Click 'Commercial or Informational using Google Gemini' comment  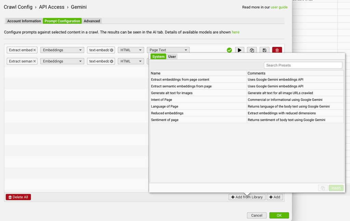click(285, 100)
